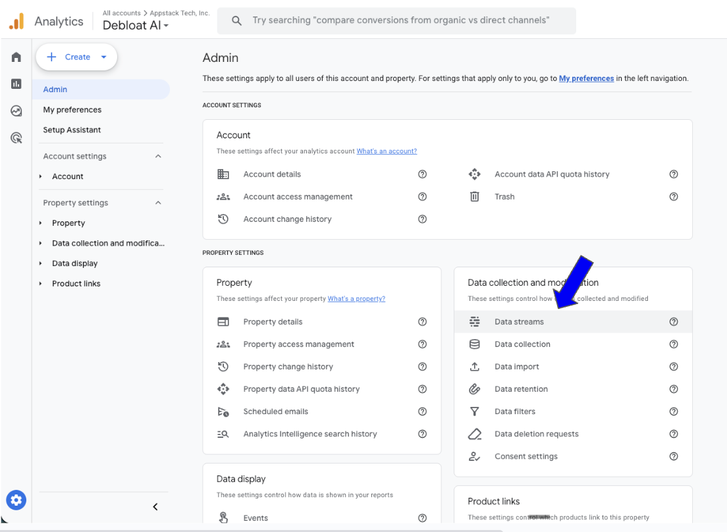The width and height of the screenshot is (727, 532).
Task: Click the Trash bin icon
Action: 474,197
